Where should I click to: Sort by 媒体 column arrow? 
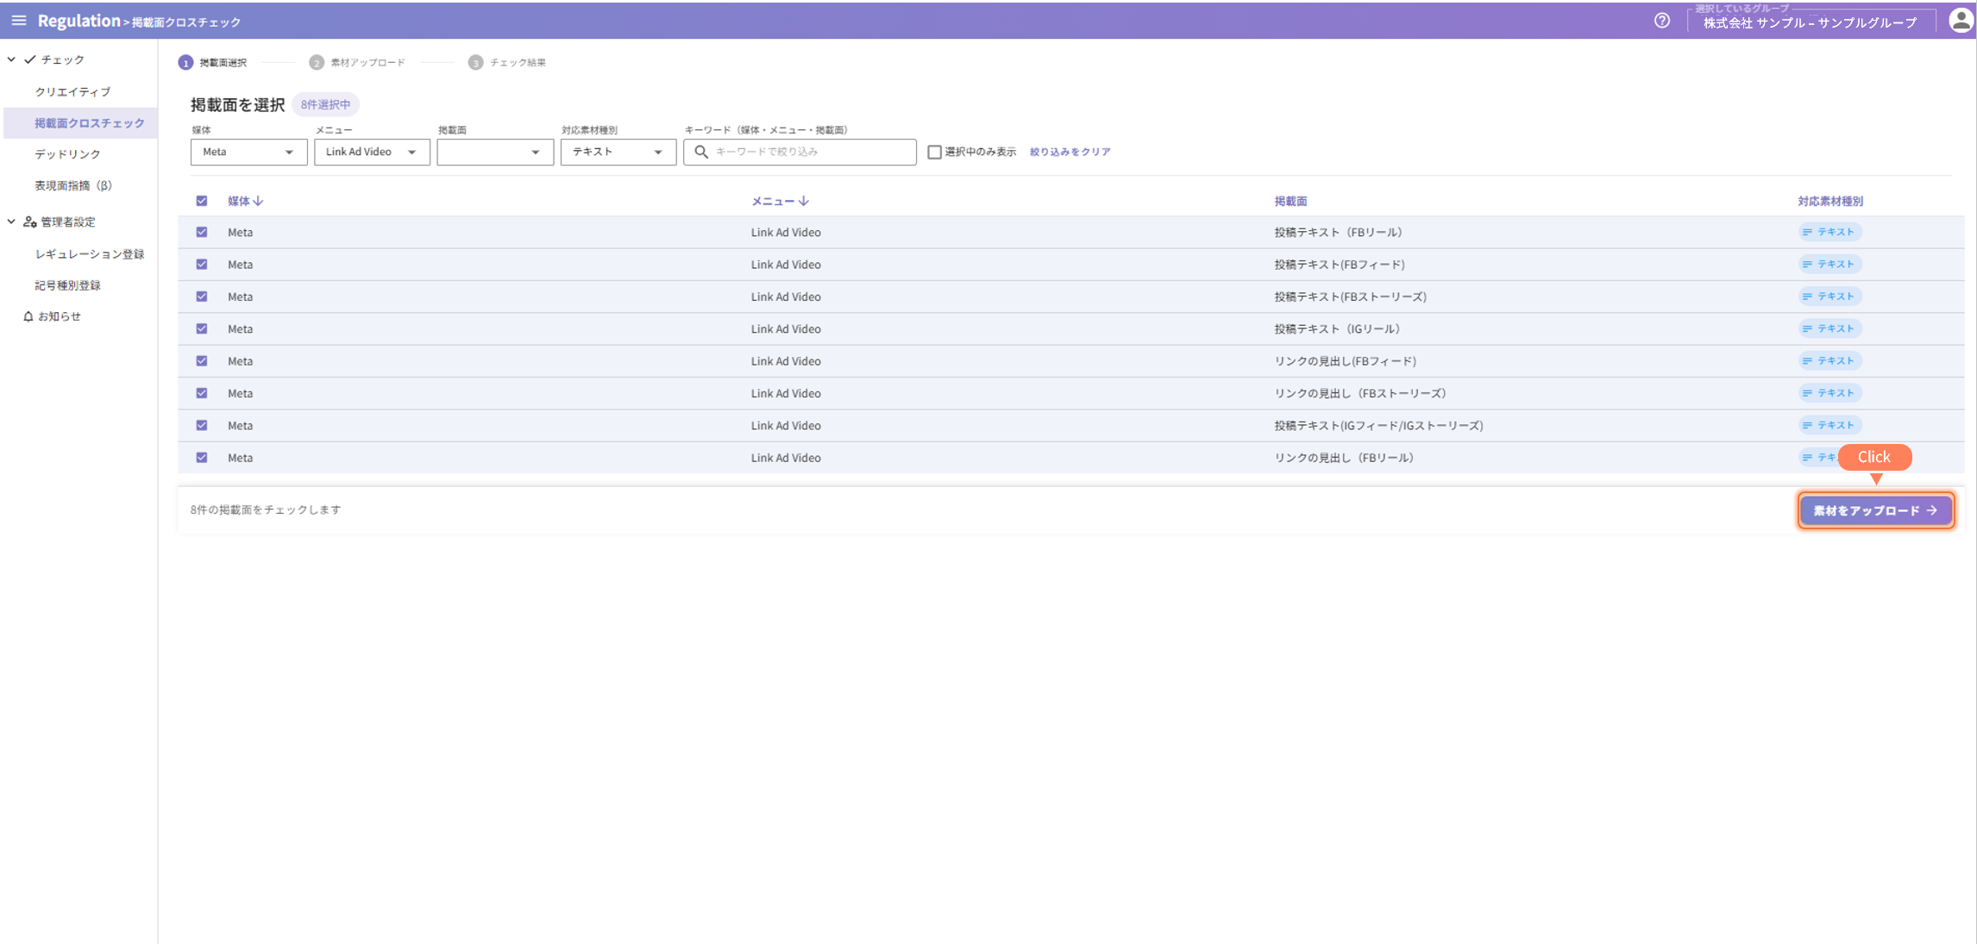[x=258, y=201]
